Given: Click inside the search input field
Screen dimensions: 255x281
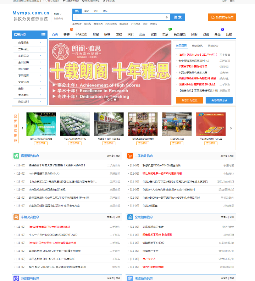Looking at the screenshot, I should pos(119,17).
